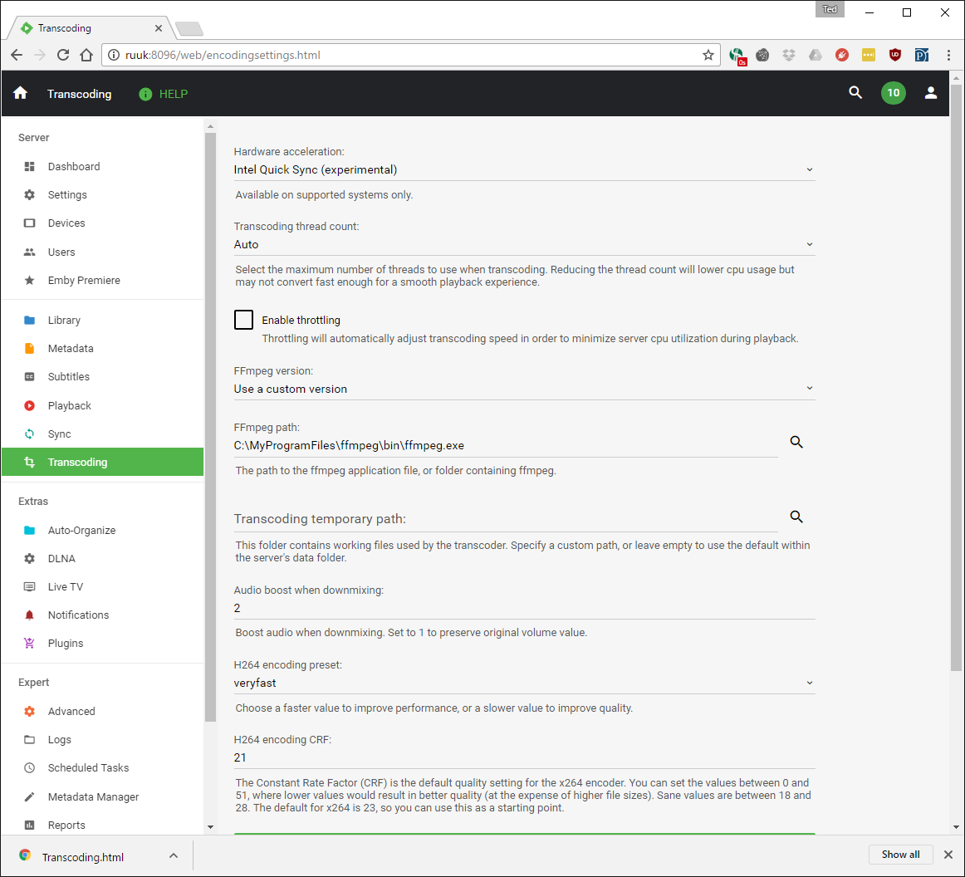Click the browser Back arrow
This screenshot has height=877, width=965.
(x=17, y=55)
